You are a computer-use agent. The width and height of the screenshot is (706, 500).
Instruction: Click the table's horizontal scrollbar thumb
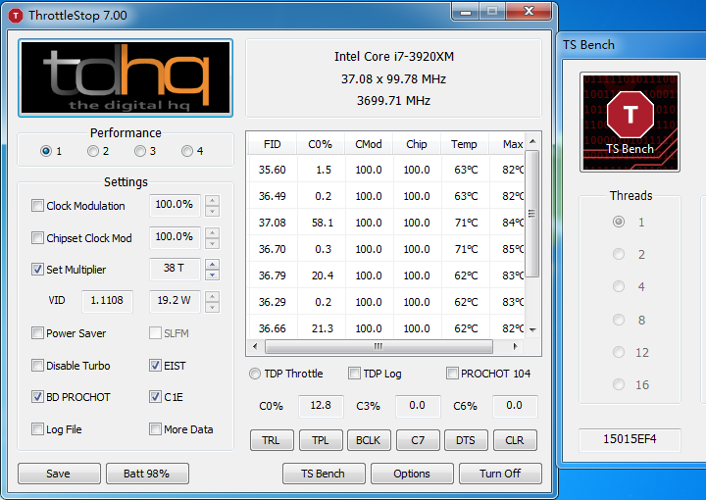[x=378, y=346]
